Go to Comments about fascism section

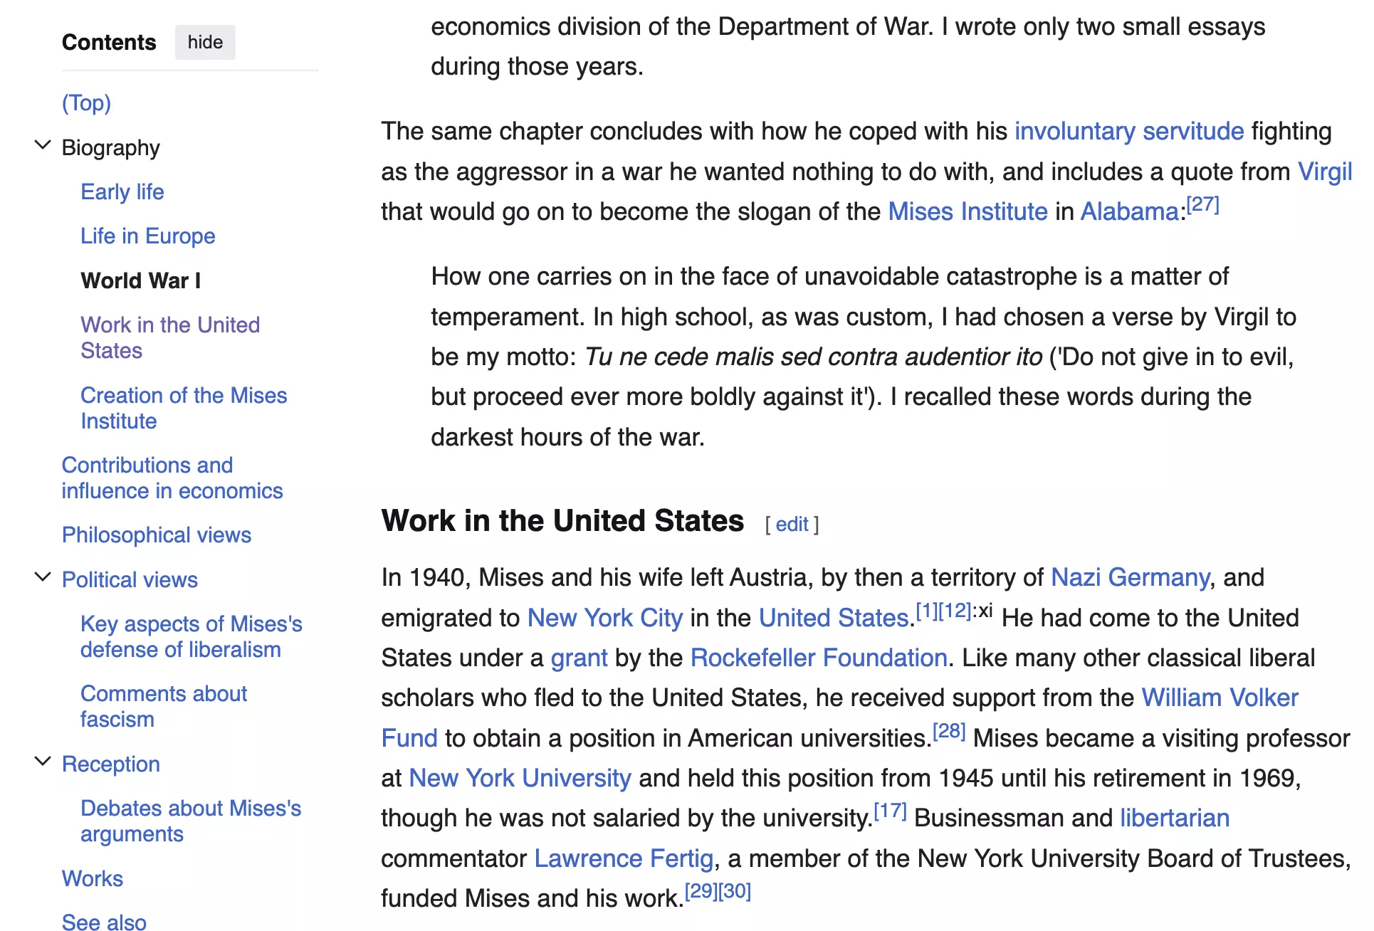click(164, 707)
